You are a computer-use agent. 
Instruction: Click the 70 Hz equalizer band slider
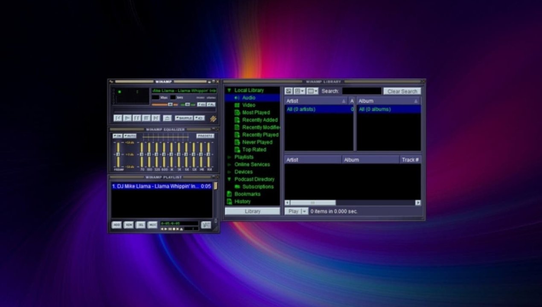[x=142, y=155]
